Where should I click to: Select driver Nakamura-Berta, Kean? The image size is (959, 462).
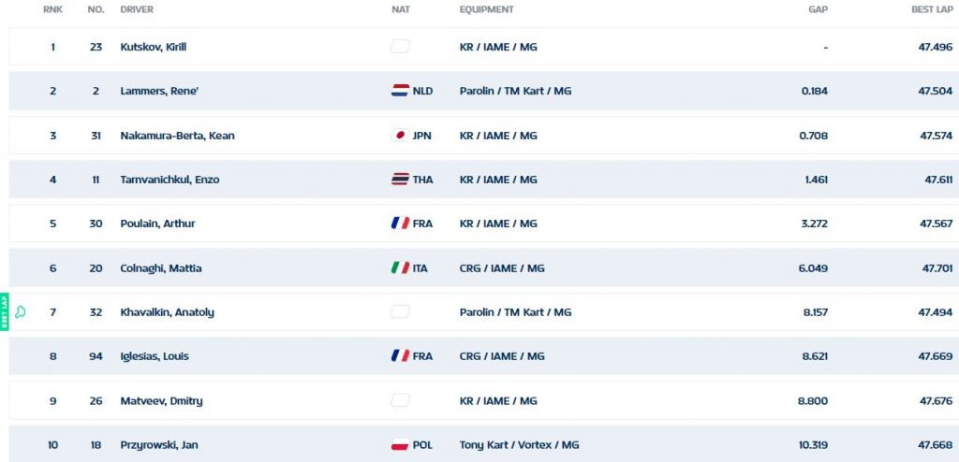tap(177, 135)
